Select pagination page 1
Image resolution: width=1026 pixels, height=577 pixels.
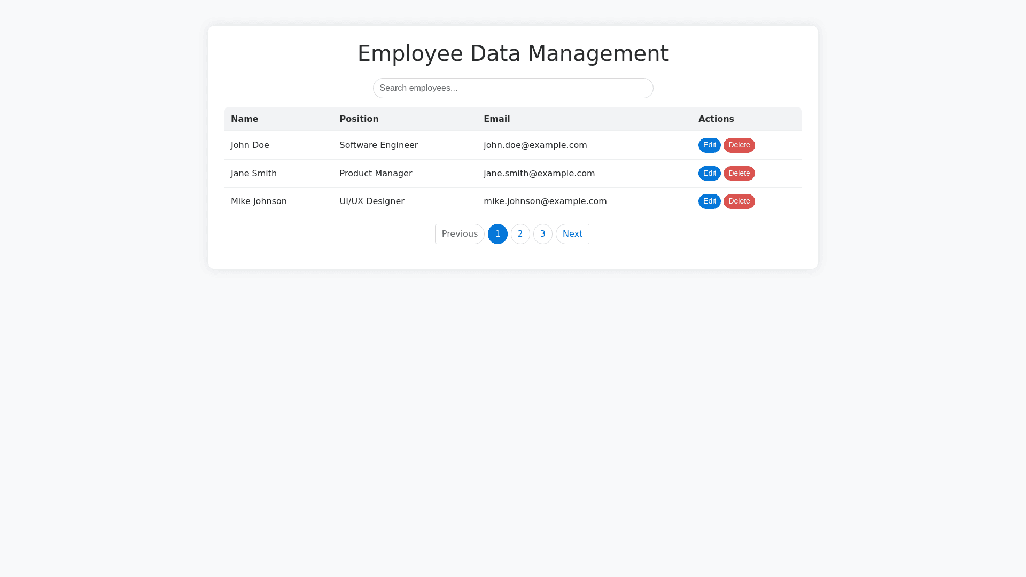coord(497,234)
